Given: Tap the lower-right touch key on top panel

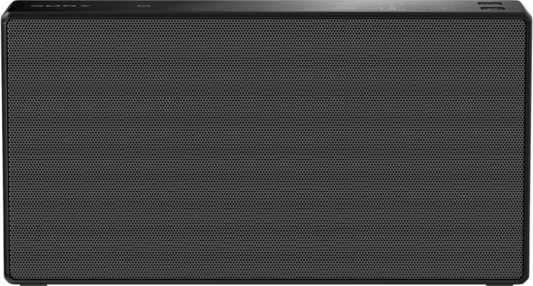Looking at the screenshot, I should (x=443, y=8).
